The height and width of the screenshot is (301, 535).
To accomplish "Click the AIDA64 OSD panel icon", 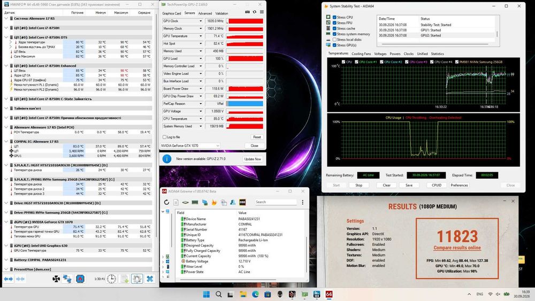I will 242,202.
